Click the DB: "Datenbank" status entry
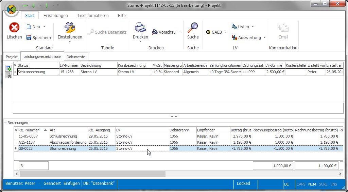Screen dimensions: 348x192 click(x=99, y=183)
